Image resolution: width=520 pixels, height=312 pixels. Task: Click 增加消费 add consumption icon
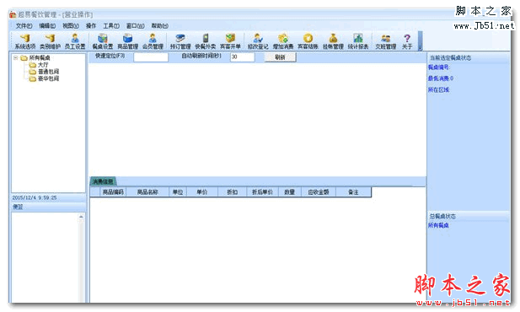pos(283,41)
